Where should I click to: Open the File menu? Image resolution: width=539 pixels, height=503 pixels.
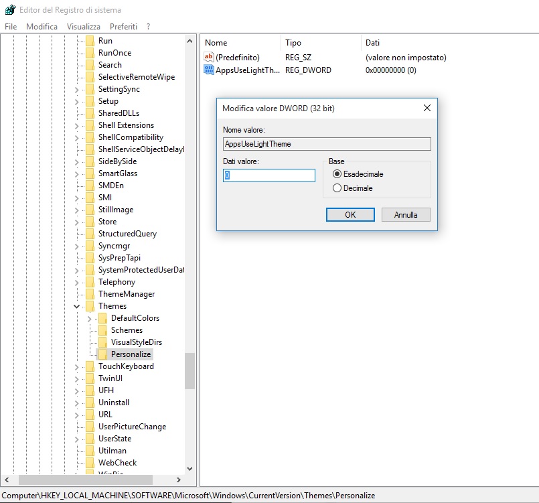coord(11,27)
